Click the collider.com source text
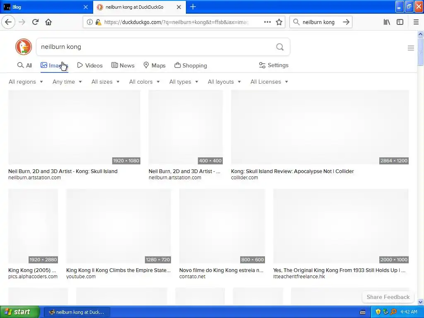Viewport: 424px width, 318px height. click(244, 178)
